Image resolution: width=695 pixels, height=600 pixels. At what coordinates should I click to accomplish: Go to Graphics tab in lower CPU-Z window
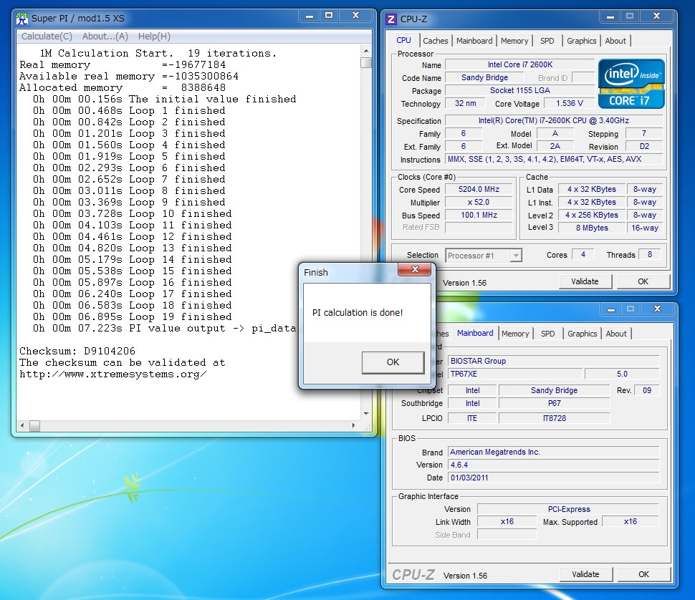point(582,334)
